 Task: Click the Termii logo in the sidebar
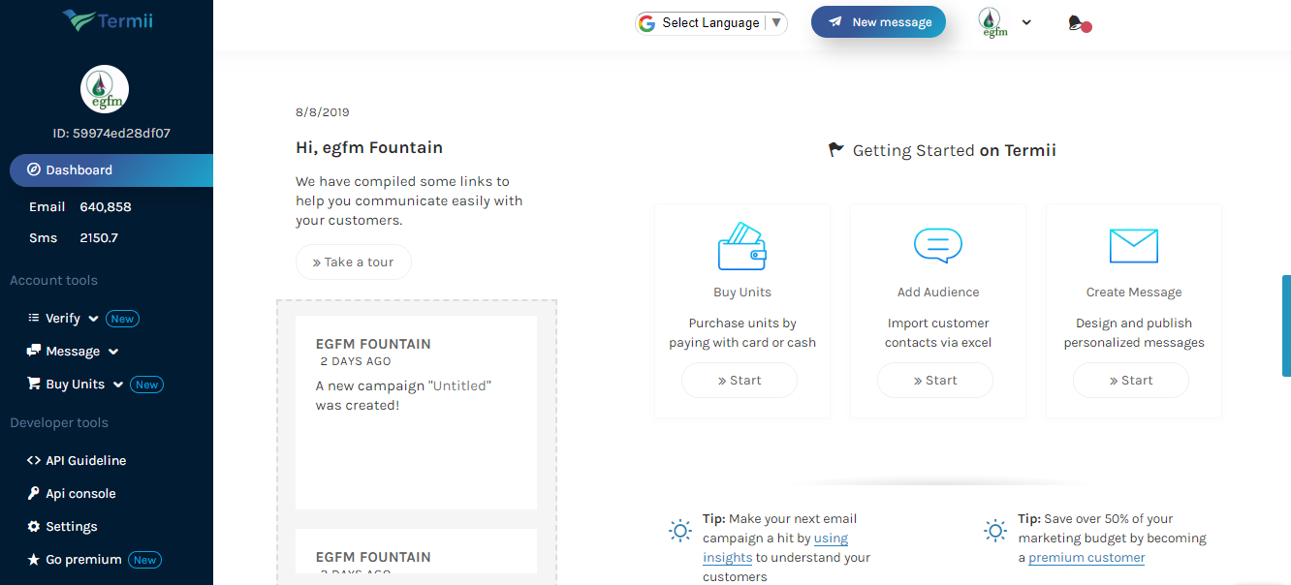click(107, 19)
